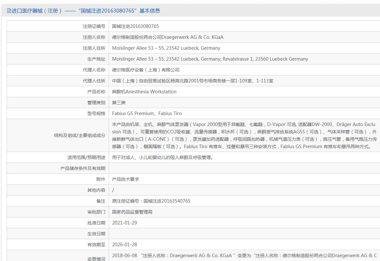Image resolution: width=380 pixels, height=261 pixels.
Task: Click the 代理人住所 Shanghai address text
Action: (192, 81)
